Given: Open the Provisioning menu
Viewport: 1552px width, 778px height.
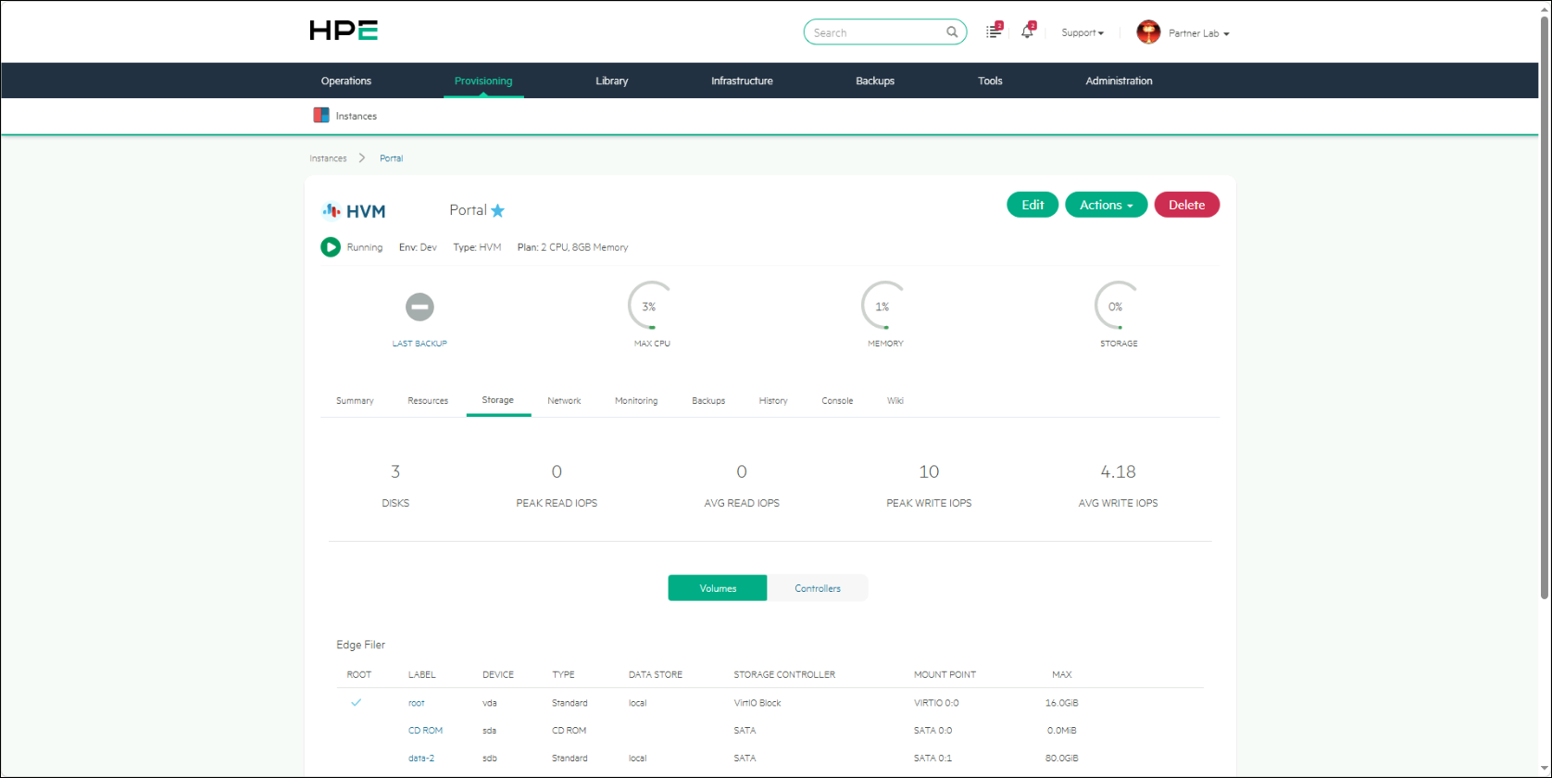Looking at the screenshot, I should pyautogui.click(x=483, y=81).
